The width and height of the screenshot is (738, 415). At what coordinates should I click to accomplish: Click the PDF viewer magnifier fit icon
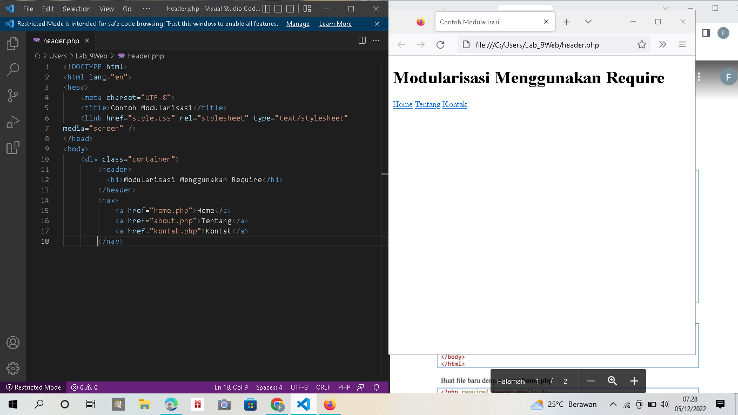tap(613, 381)
